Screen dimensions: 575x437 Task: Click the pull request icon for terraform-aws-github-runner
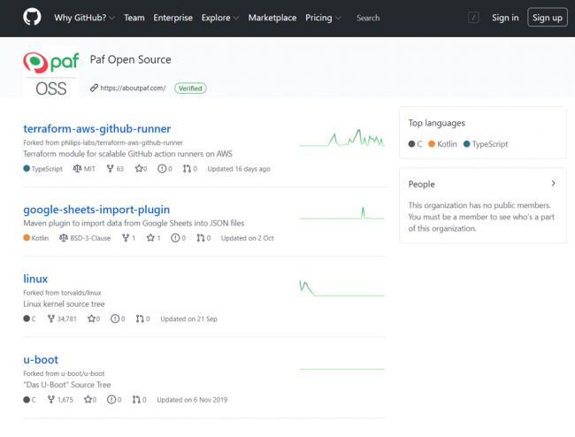187,168
